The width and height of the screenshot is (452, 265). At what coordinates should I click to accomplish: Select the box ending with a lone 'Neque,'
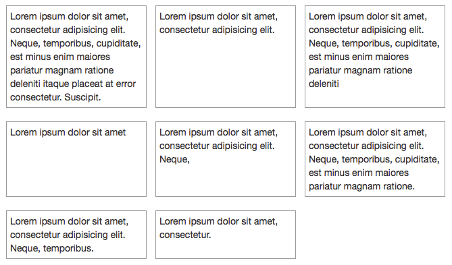(226, 159)
